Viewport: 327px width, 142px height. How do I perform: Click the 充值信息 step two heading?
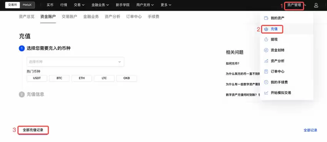[x=35, y=94]
